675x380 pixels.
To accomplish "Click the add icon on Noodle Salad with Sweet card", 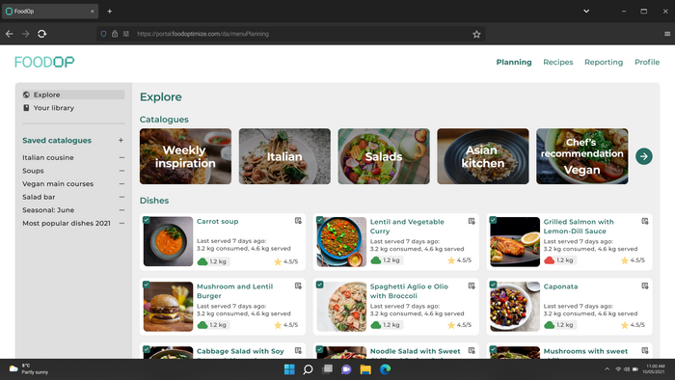I will [x=472, y=351].
